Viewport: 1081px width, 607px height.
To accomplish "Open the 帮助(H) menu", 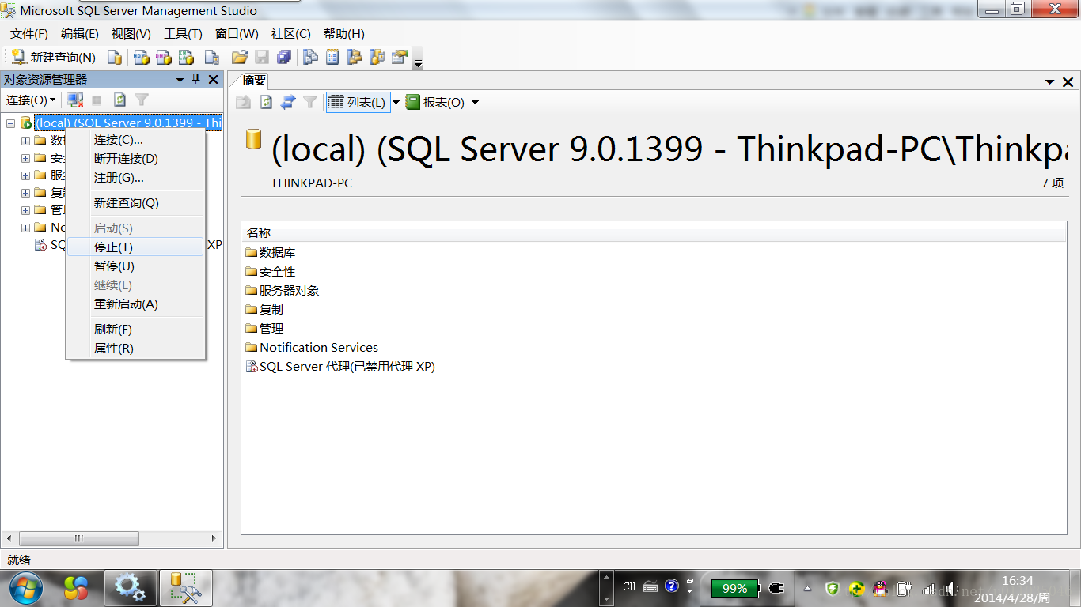I will coord(344,34).
